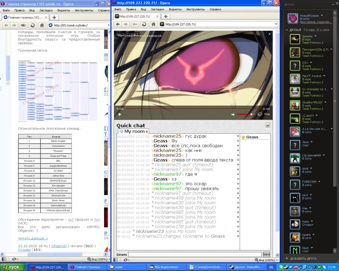Open the dropdown arrow beside DSV
This screenshot has height=271, width=339.
(x=311, y=63)
